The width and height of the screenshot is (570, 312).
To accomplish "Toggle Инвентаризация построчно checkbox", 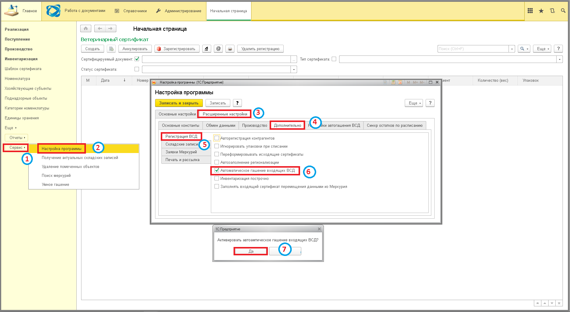I will point(217,178).
